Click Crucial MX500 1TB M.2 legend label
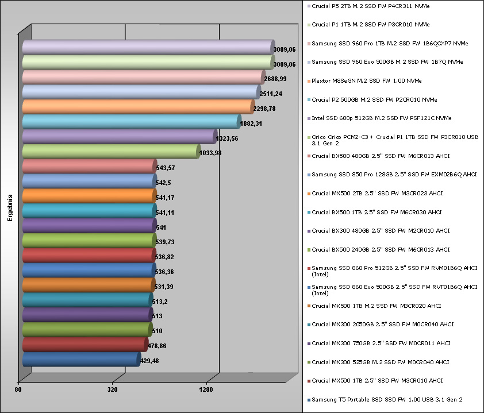Viewport: 484px width, 413px height. 377,306
